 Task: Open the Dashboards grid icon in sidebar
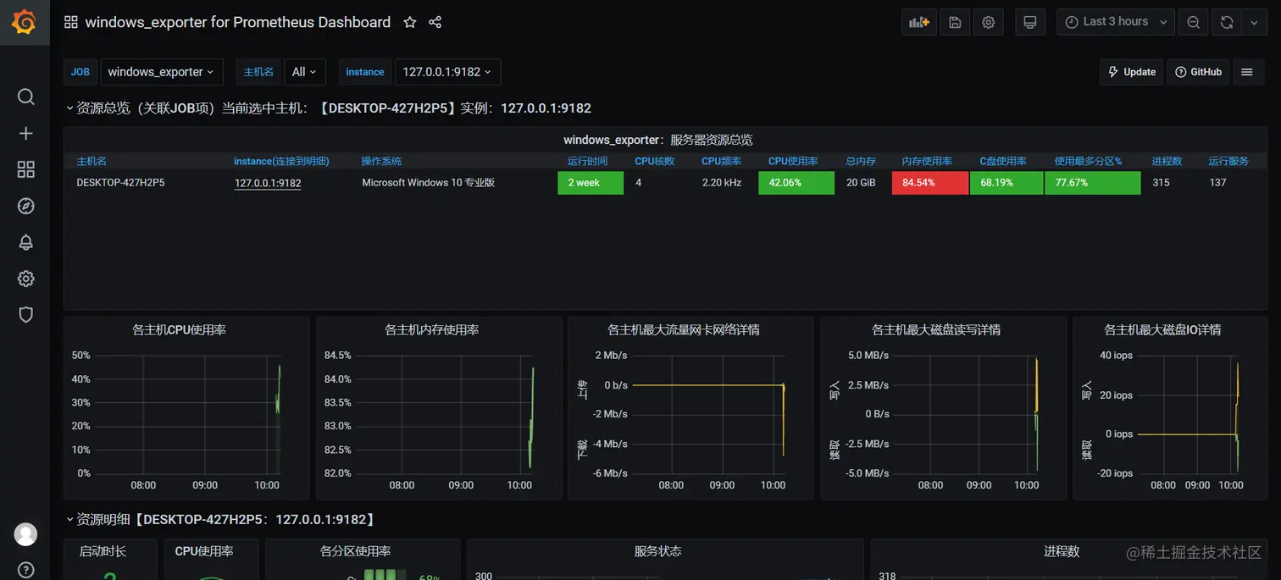pyautogui.click(x=26, y=169)
